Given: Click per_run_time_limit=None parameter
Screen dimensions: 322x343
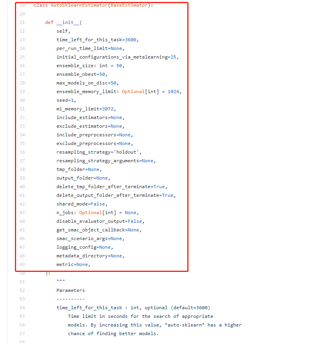Looking at the screenshot, I should 89,48.
